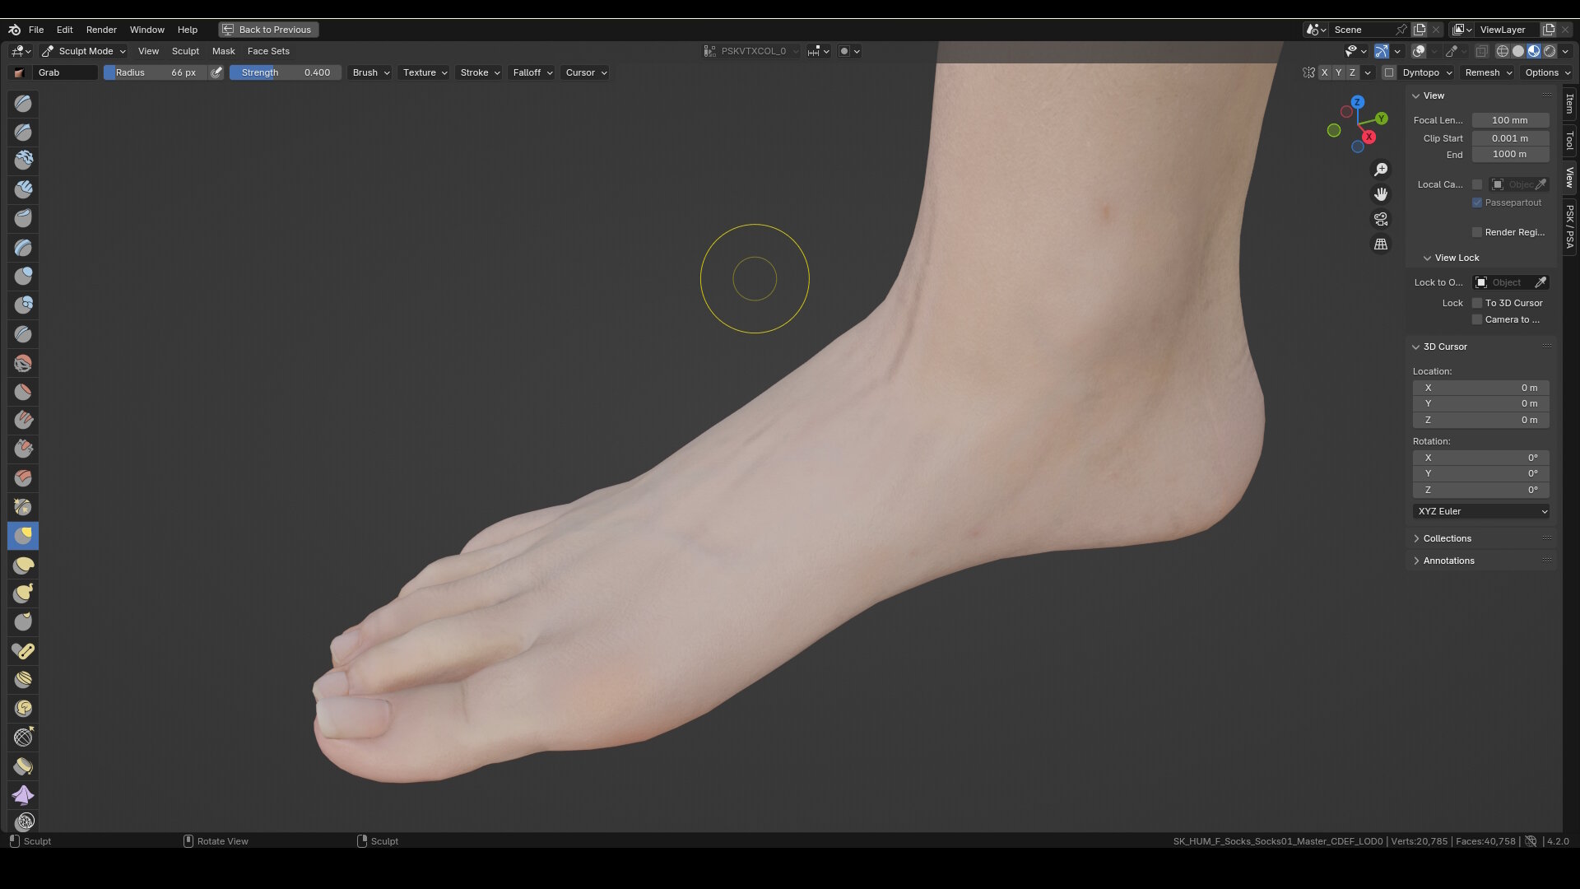Open the Brush settings dropdown

[x=370, y=72]
